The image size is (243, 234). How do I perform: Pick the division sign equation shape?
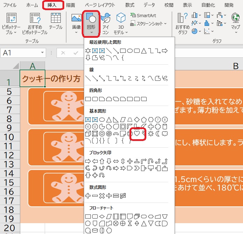coord(109,196)
